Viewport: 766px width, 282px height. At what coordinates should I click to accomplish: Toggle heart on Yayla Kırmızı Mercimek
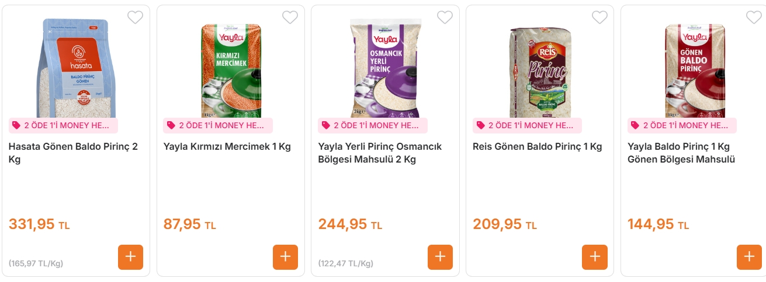click(x=290, y=17)
